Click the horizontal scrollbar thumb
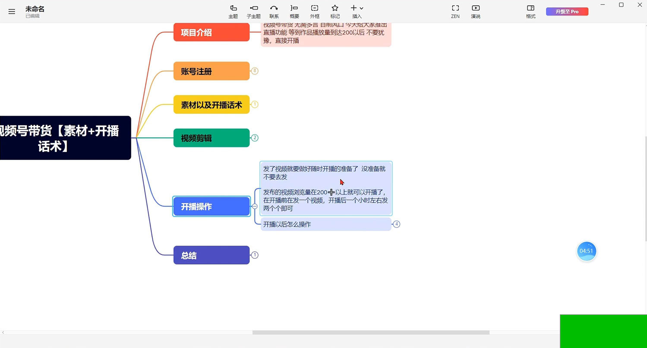The width and height of the screenshot is (647, 348). (370, 332)
